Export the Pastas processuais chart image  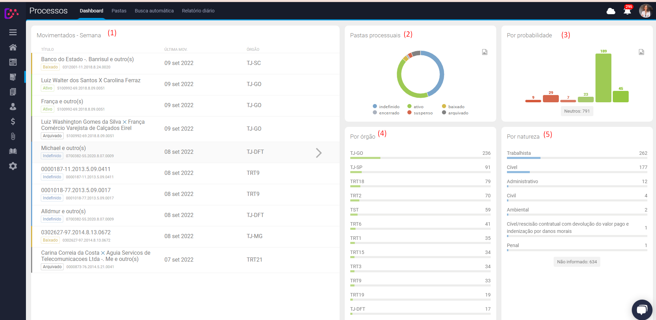point(484,52)
